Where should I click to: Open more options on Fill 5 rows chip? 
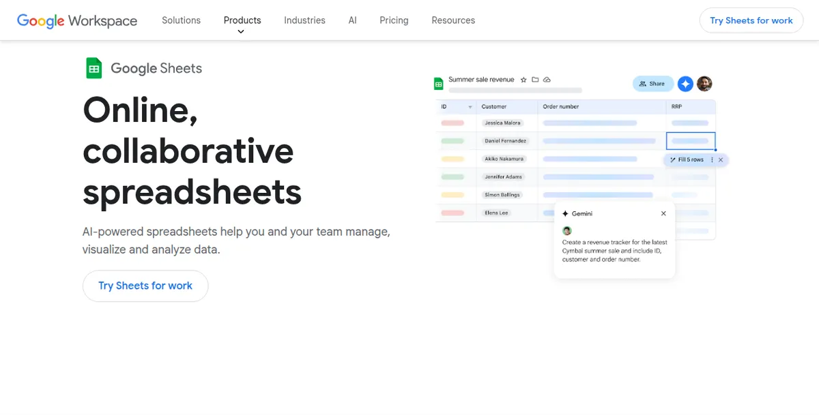[712, 160]
